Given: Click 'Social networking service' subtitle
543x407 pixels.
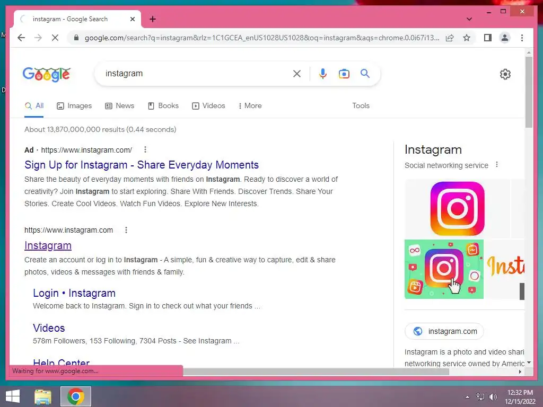Looking at the screenshot, I should (x=446, y=165).
